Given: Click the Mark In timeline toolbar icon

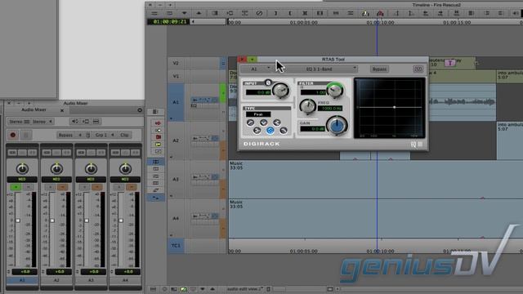Looking at the screenshot, I should click(275, 13).
